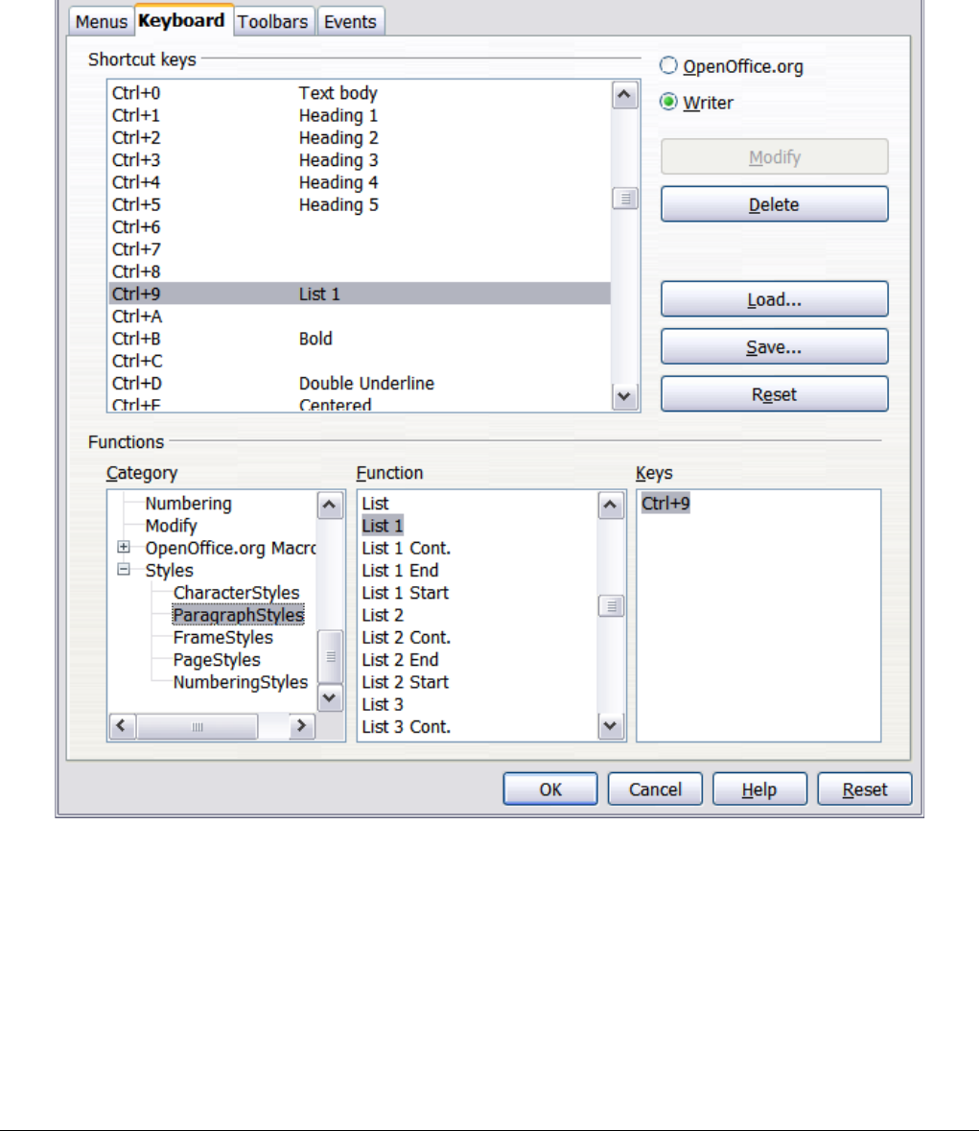Open the Events tab
Viewport: 979px width, 1131px height.
(350, 22)
